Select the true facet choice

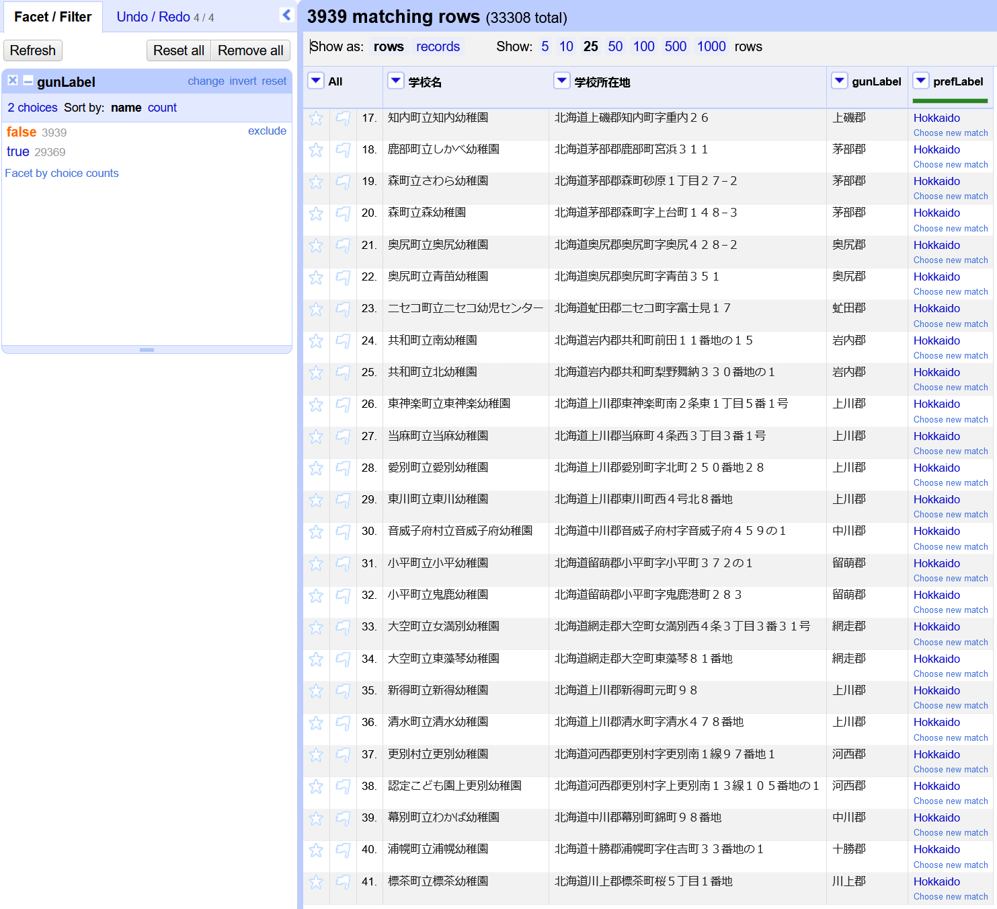(x=18, y=151)
